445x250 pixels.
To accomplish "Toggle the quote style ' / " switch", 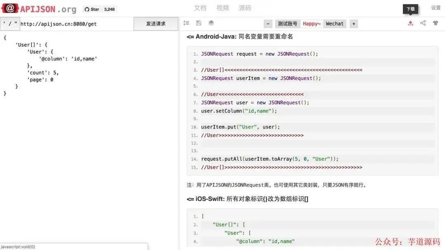I will [x=10, y=24].
